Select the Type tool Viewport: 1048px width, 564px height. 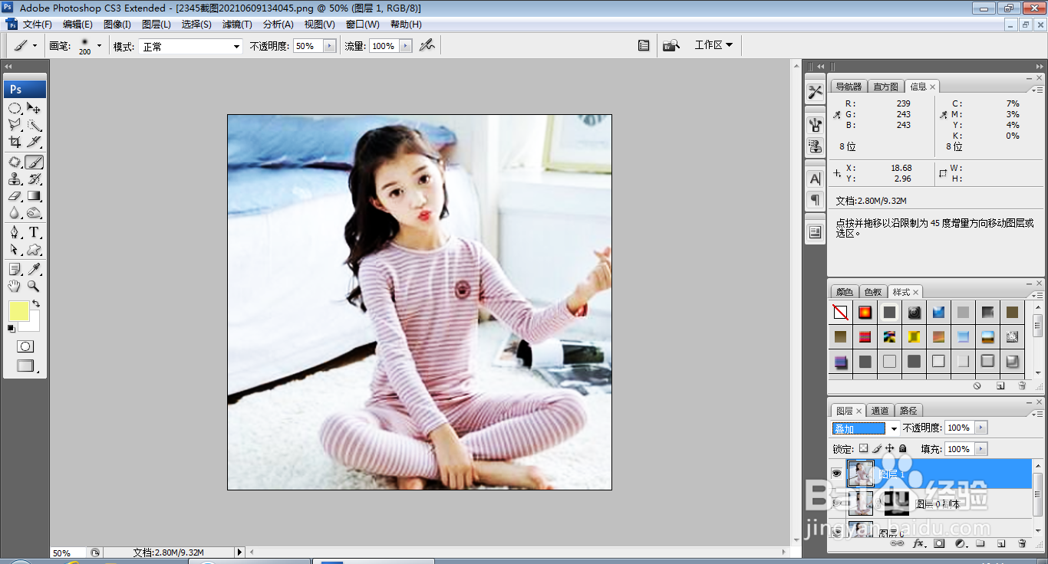[x=34, y=233]
